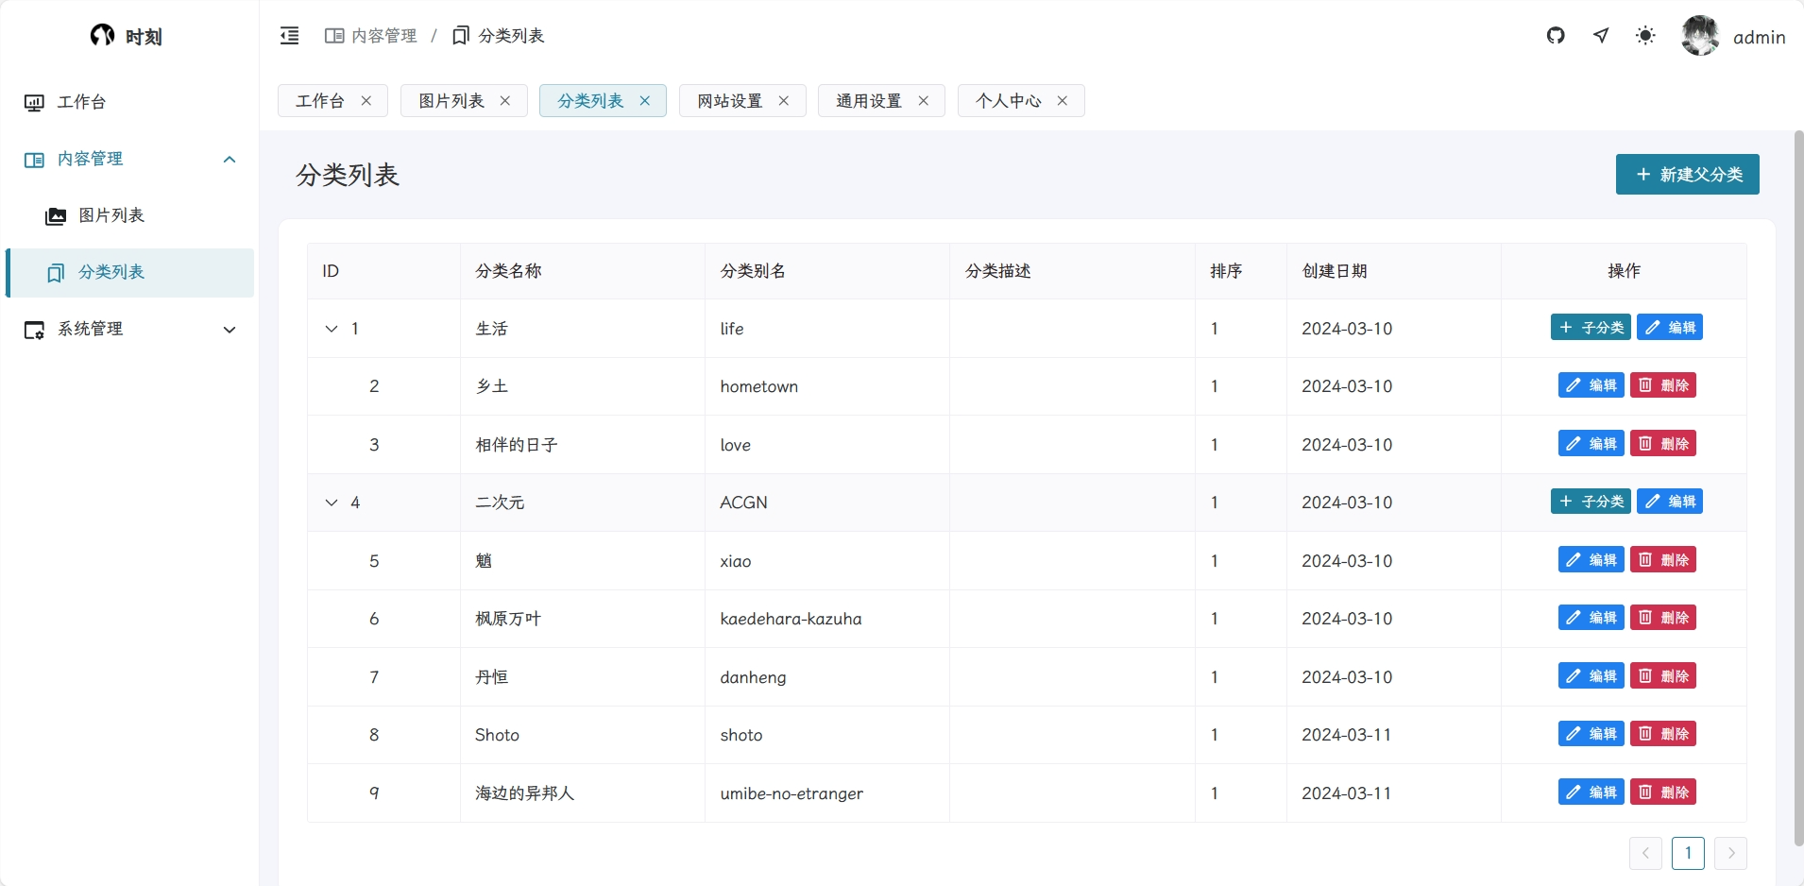Close the 工作台 tab
Screen dimensions: 1804x886
point(366,101)
